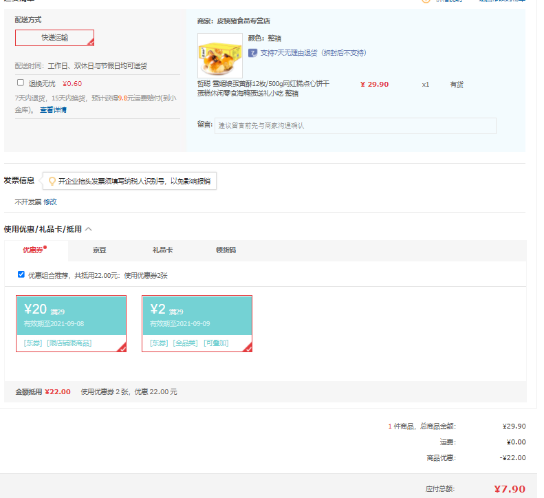Click the 不开发票 invoice status text
The image size is (544, 498).
28,202
